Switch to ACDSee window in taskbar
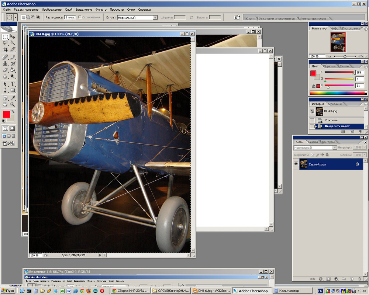 click(211, 291)
